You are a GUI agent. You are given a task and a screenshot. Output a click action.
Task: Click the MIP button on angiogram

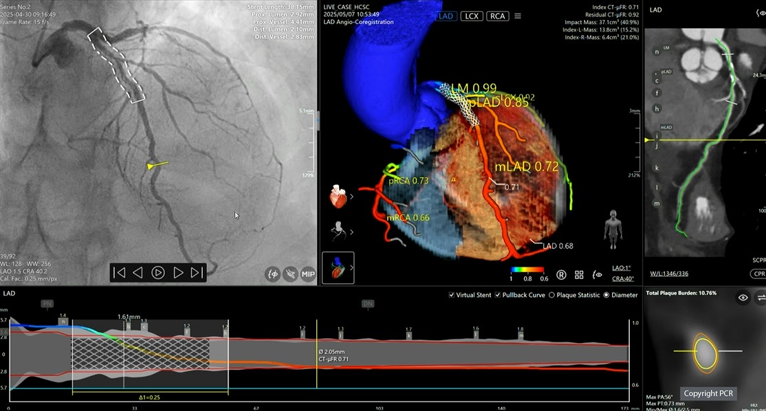pyautogui.click(x=308, y=274)
